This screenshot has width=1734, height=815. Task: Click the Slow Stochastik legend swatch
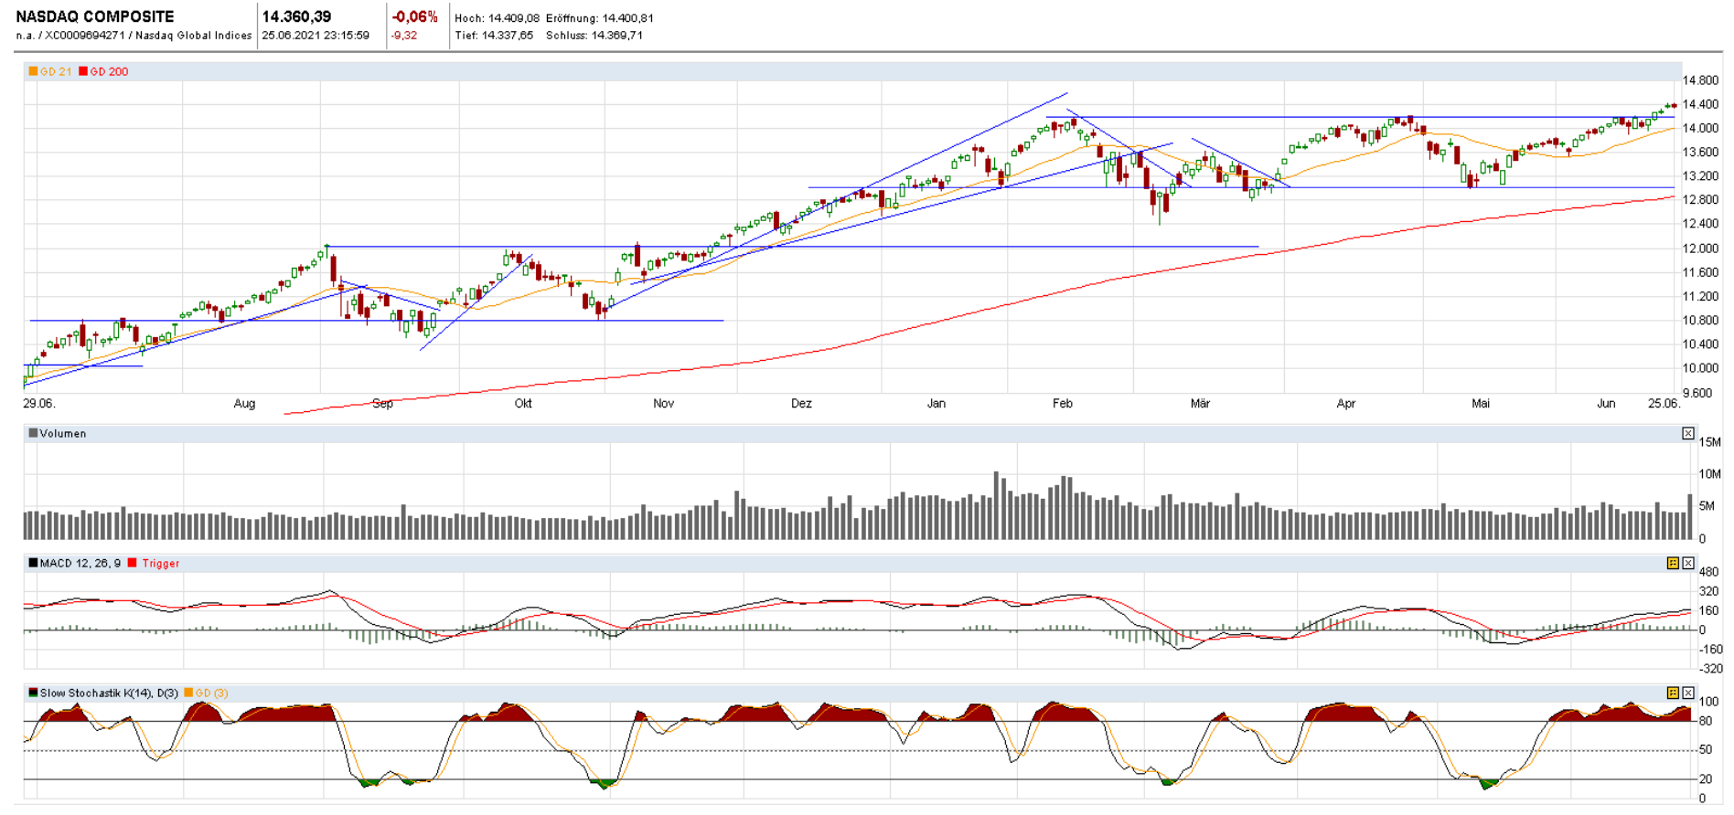33,693
